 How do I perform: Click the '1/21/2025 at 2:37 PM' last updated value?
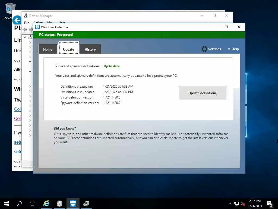tap(118, 92)
